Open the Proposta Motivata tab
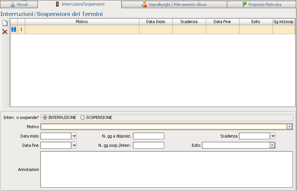Image resolution: width=297 pixels, height=191 pixels. tap(262, 4)
